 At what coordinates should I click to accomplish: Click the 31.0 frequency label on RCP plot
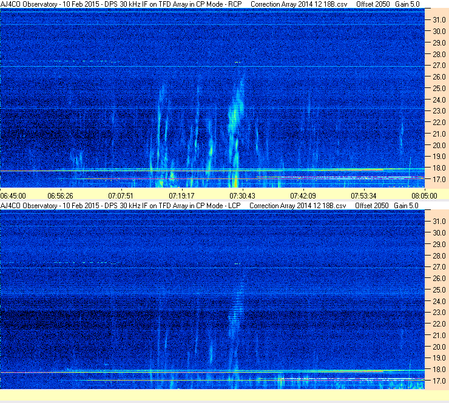[439, 20]
